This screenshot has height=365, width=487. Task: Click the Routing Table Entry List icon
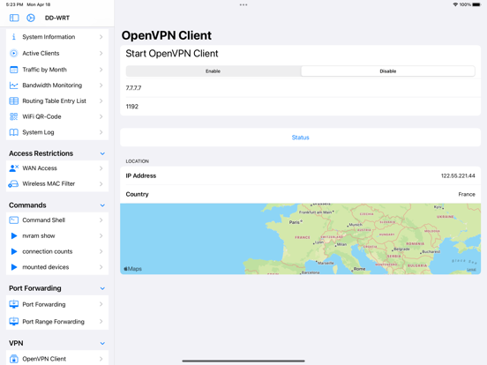pyautogui.click(x=13, y=101)
